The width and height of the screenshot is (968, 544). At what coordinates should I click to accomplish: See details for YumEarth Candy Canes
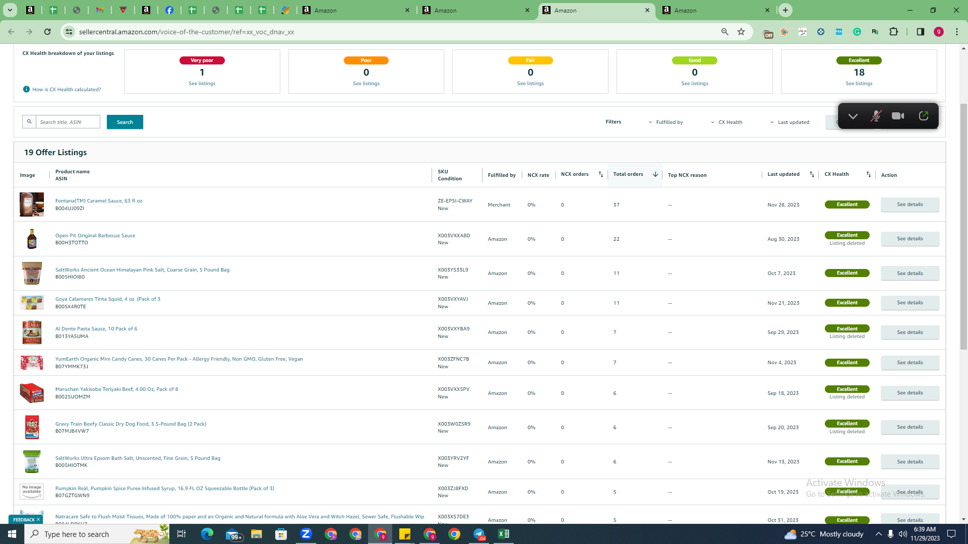pyautogui.click(x=910, y=363)
